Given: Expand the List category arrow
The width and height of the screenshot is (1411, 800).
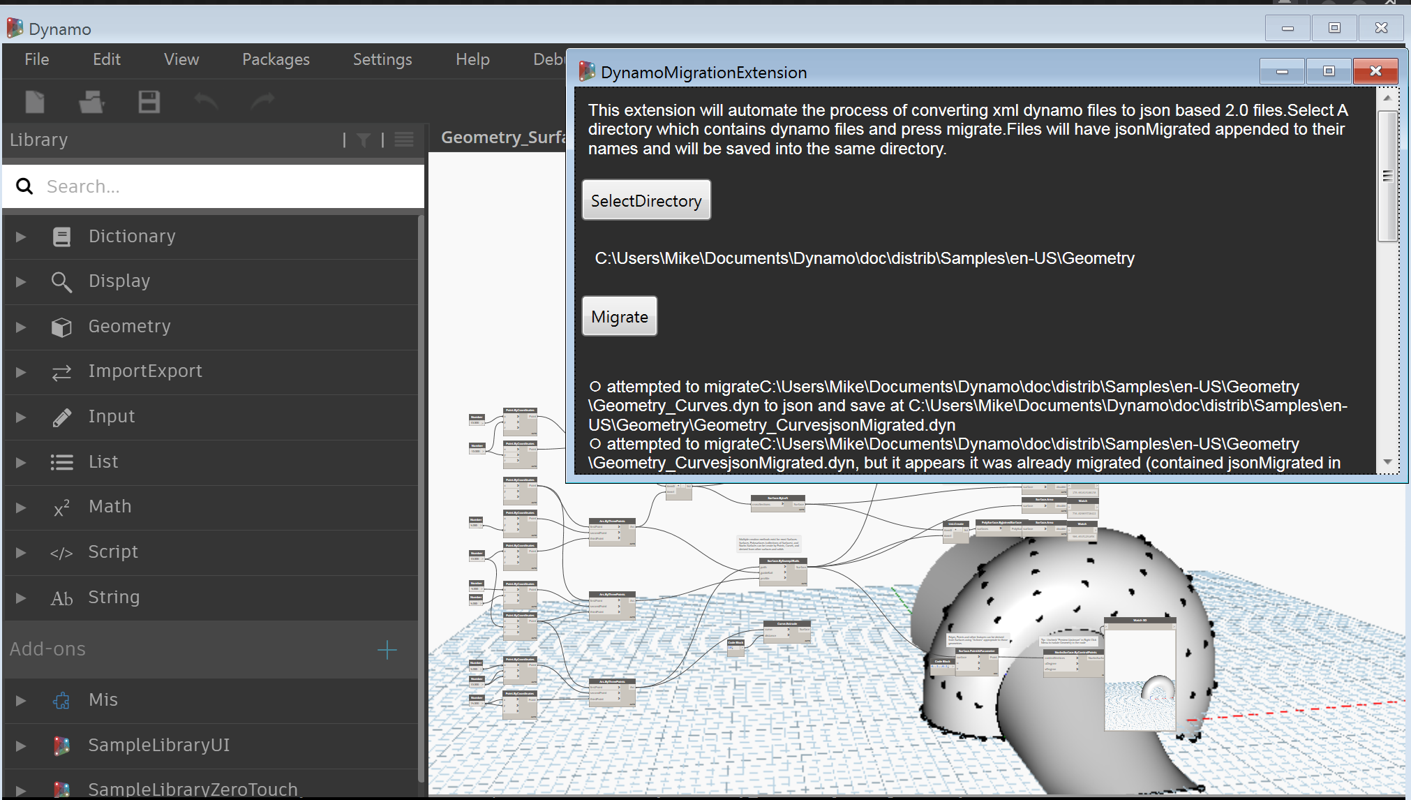Looking at the screenshot, I should pyautogui.click(x=21, y=462).
